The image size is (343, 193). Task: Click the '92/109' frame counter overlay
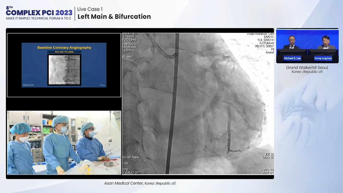point(129,50)
